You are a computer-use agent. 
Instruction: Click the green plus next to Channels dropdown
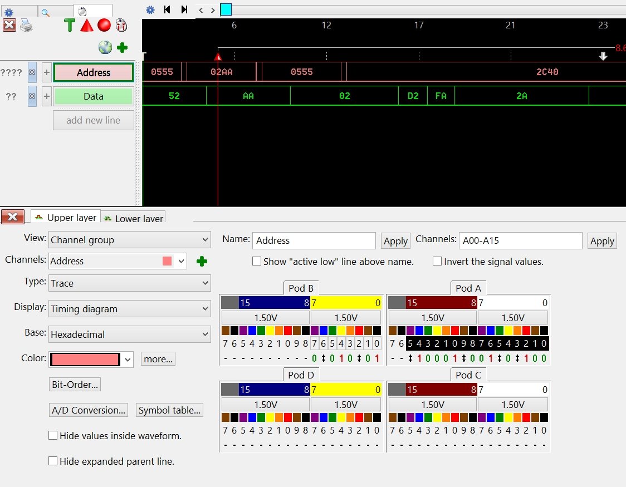pyautogui.click(x=202, y=261)
